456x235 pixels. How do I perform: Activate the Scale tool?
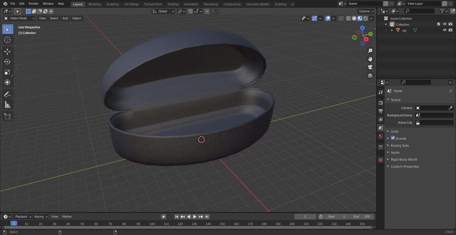7,72
